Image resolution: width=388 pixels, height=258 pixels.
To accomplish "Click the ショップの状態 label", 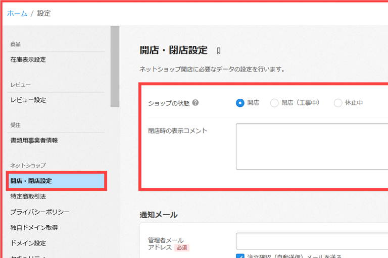I will coord(169,103).
